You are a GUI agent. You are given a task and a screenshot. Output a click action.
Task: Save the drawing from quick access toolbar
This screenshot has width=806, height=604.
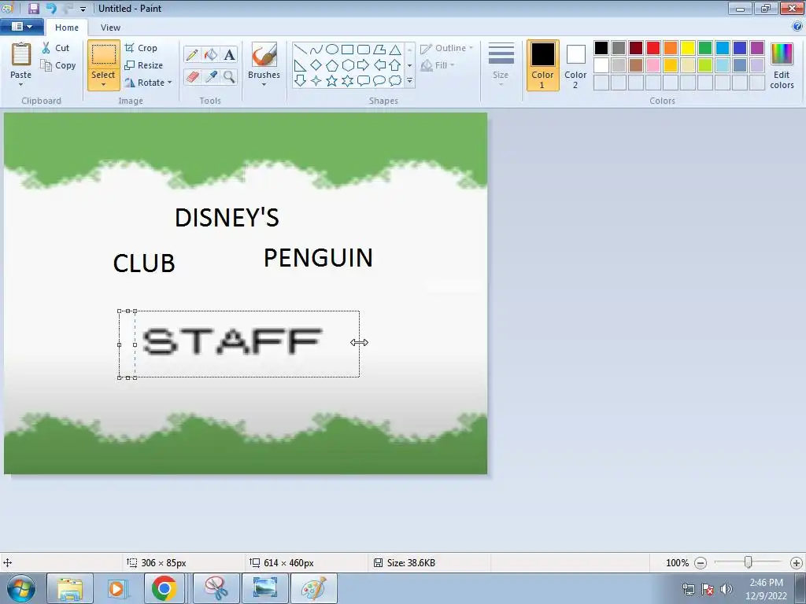click(x=33, y=8)
